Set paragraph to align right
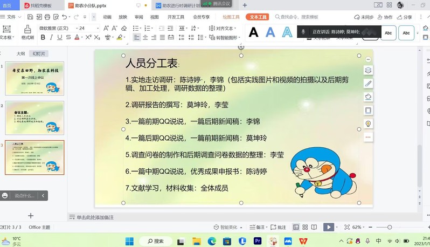The width and height of the screenshot is (430, 247). (x=154, y=37)
